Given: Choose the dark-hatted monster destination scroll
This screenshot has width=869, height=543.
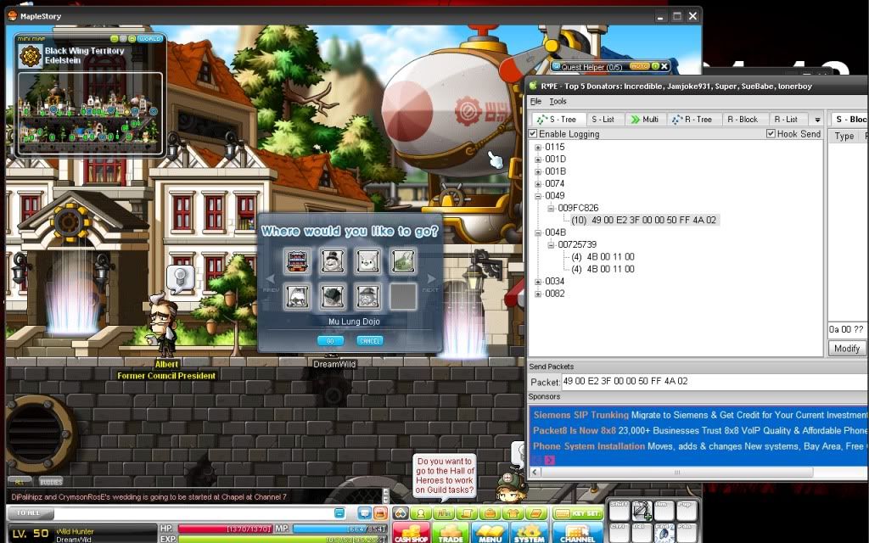Looking at the screenshot, I should pyautogui.click(x=333, y=296).
